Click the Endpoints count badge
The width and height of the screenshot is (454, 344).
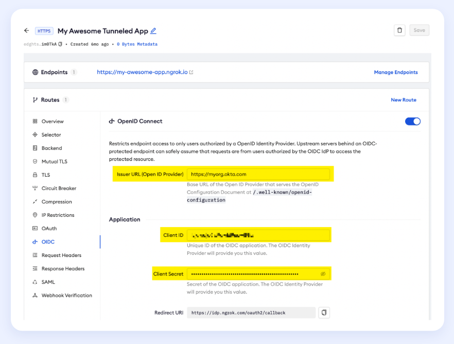pos(74,72)
